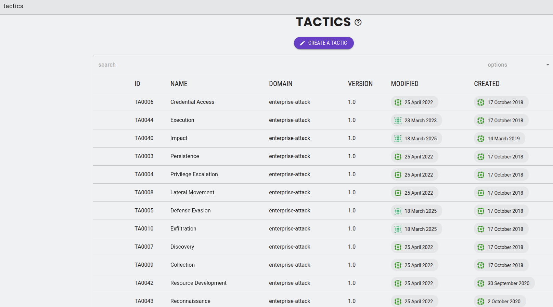Click the pencil icon in Create button

[x=302, y=43]
